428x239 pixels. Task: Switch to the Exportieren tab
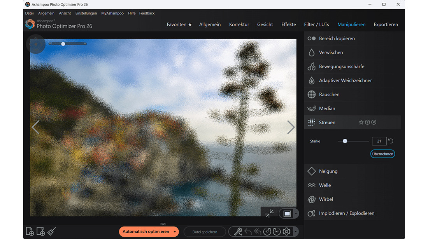click(386, 24)
